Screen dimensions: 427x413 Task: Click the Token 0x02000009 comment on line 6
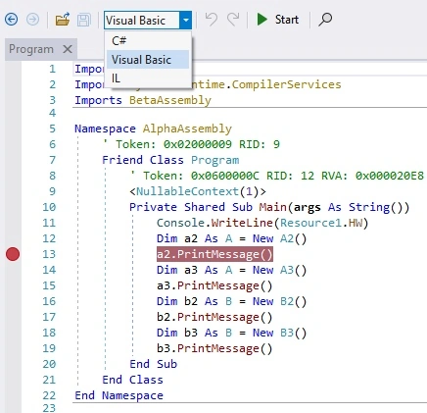(191, 144)
